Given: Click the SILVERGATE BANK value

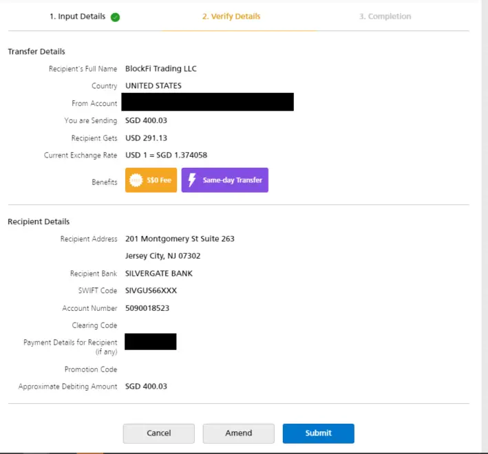Looking at the screenshot, I should (x=159, y=273).
